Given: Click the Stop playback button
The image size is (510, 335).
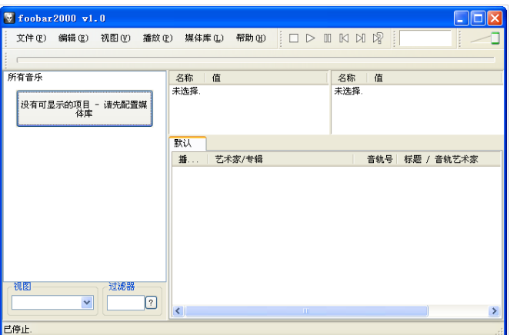Looking at the screenshot, I should pos(294,38).
